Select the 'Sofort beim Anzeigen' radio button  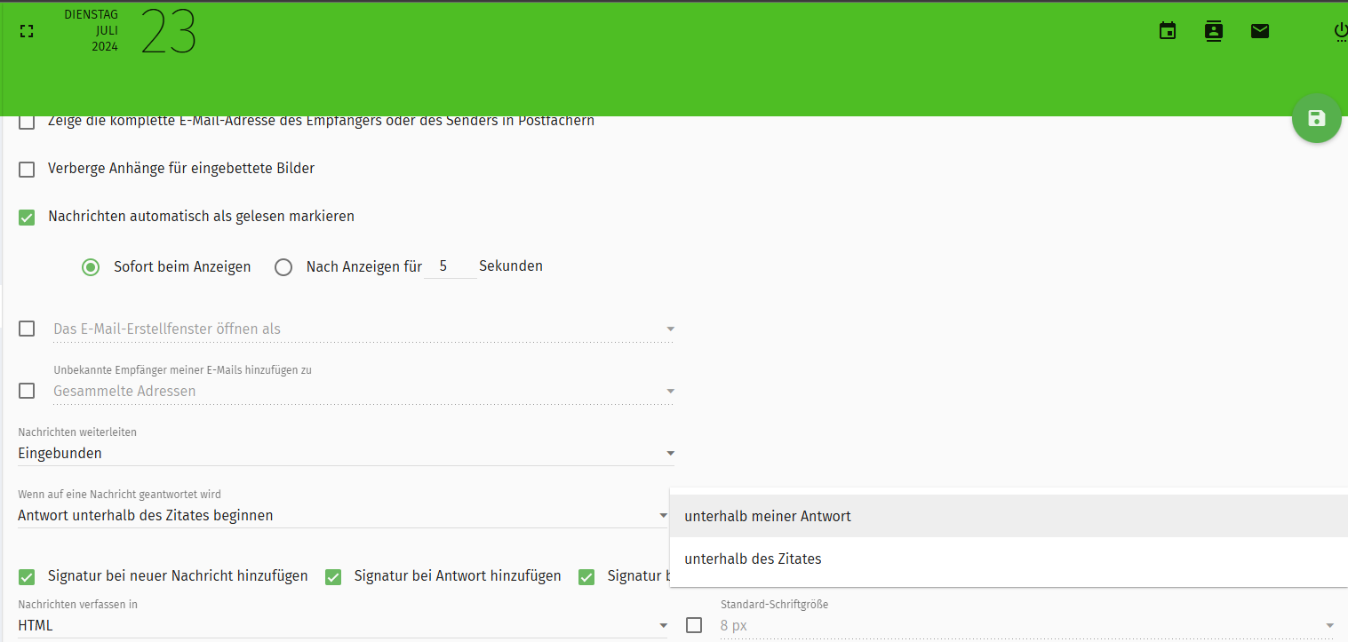tap(90, 266)
